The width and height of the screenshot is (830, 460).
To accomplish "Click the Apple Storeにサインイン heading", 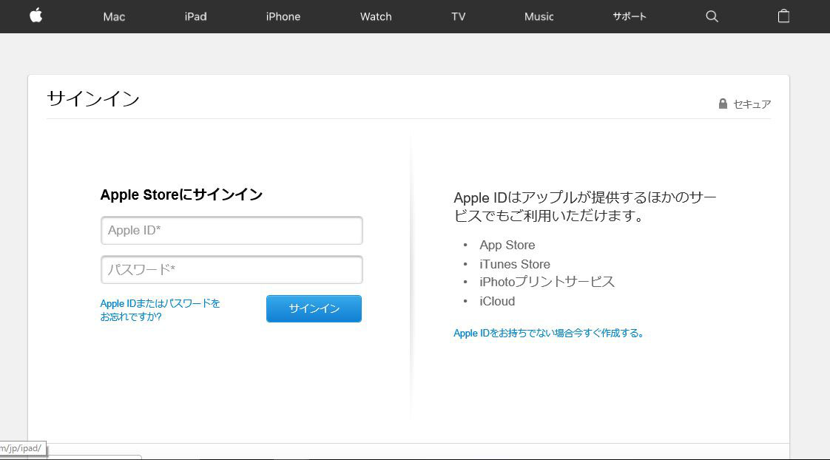I will click(181, 195).
